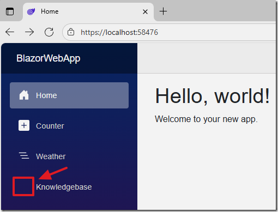
Task: View site info via the lock icon
Action: coord(71,32)
